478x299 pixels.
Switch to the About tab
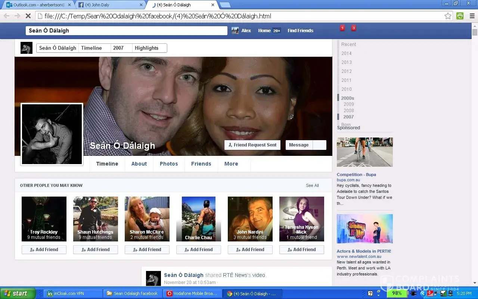pos(139,164)
